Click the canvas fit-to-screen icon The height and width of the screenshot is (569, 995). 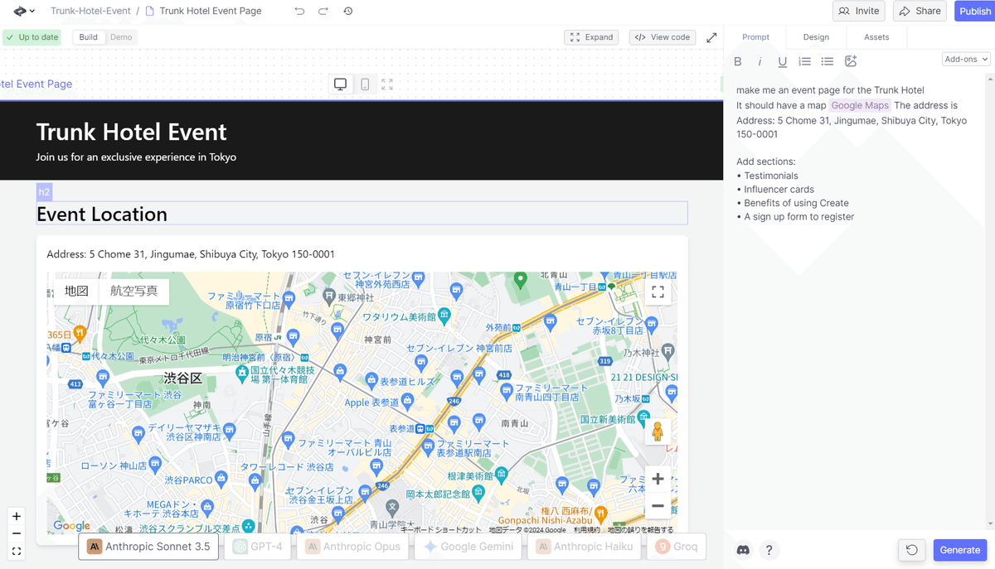pos(17,551)
